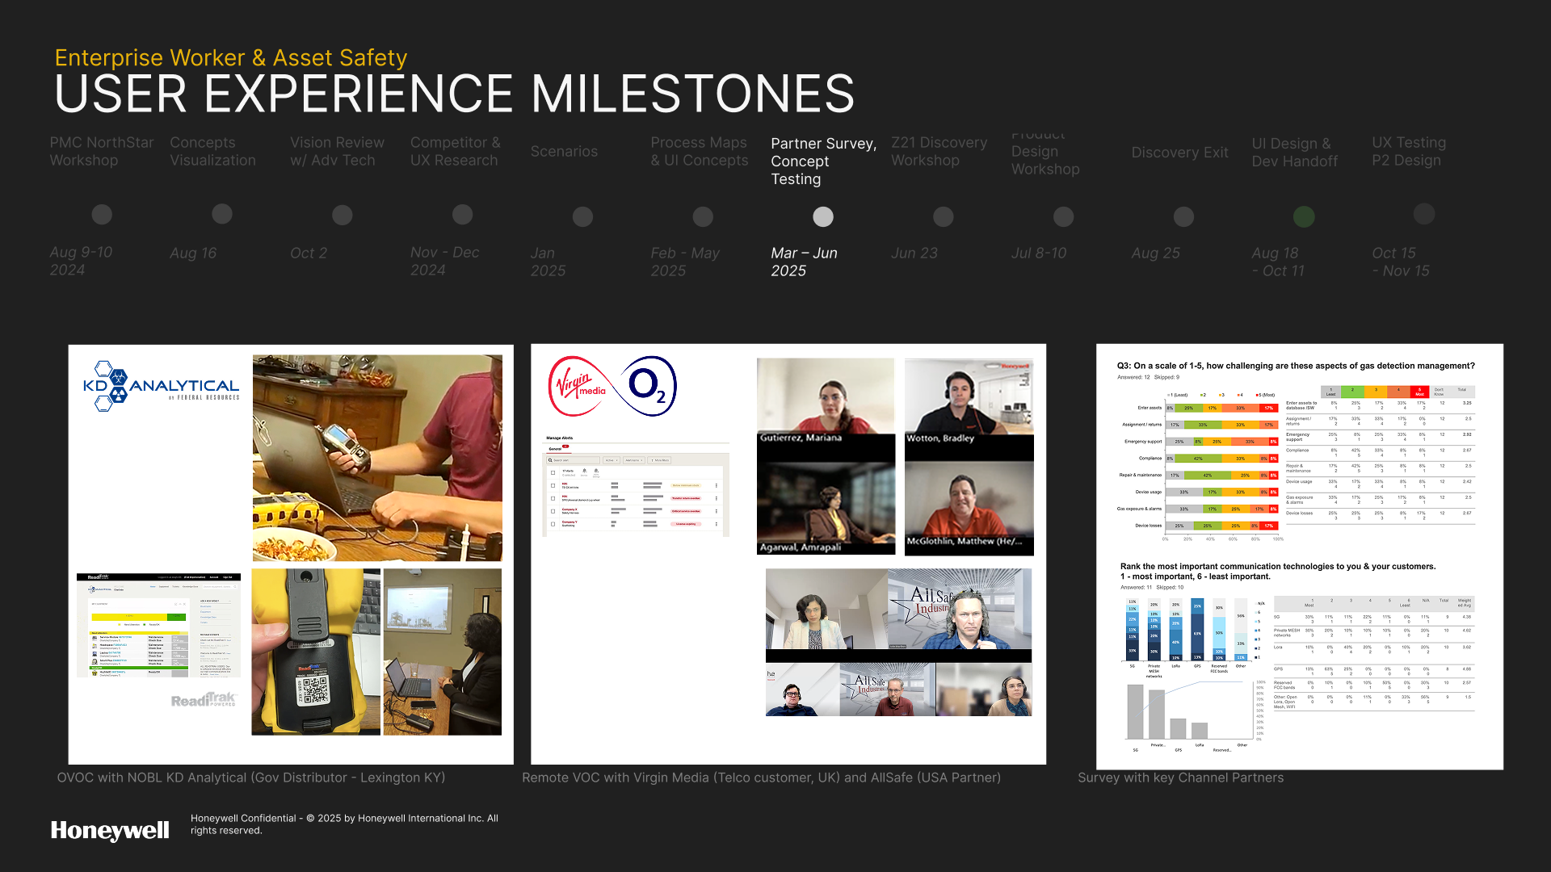
Task: Open the Wotton, Bradley video thumbnail
Action: (969, 401)
